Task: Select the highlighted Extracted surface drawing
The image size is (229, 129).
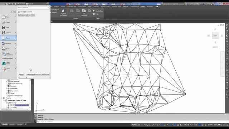Action: click(22, 105)
